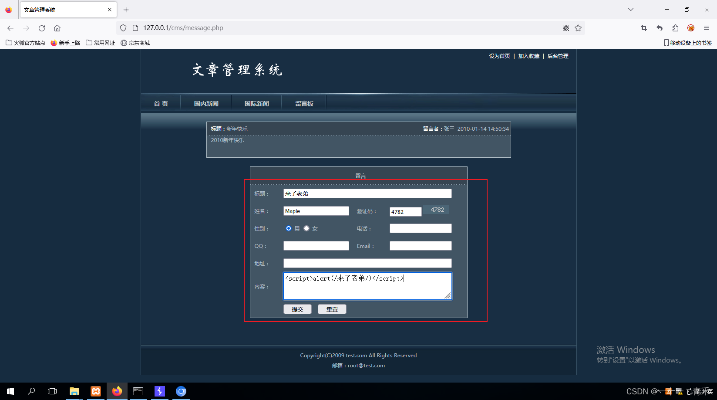Expand the list all tabs chevron
The height and width of the screenshot is (400, 717).
tap(631, 10)
